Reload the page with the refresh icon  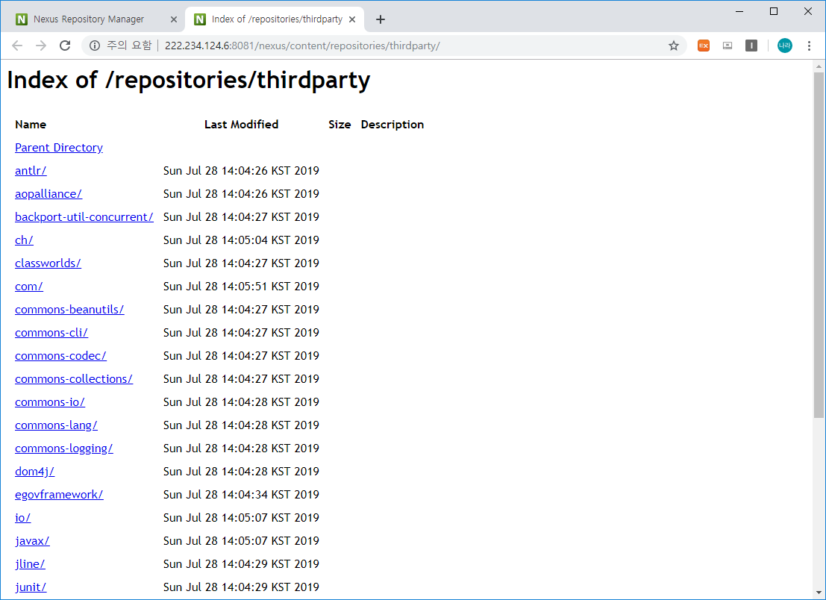click(65, 46)
